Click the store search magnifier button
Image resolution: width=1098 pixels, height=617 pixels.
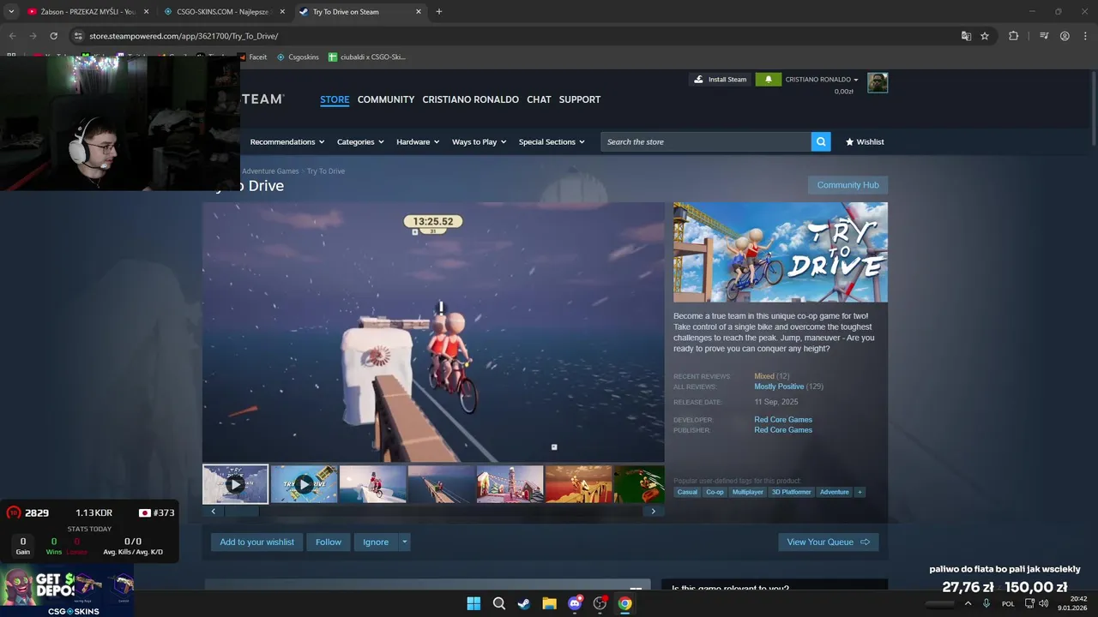coord(821,142)
